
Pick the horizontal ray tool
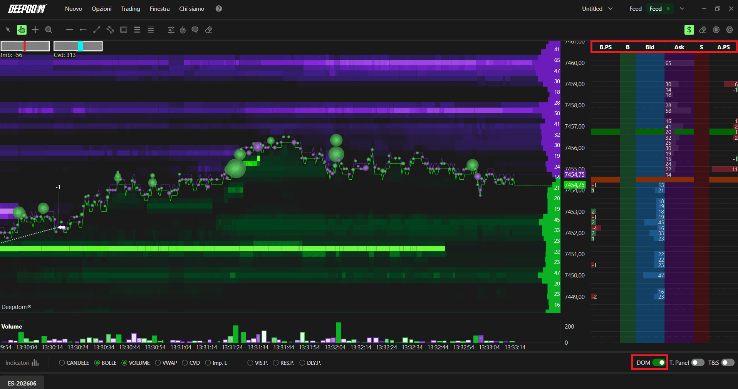(x=83, y=30)
